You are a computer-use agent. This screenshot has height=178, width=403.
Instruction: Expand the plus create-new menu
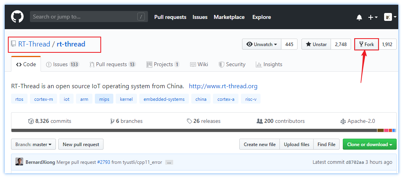372,17
